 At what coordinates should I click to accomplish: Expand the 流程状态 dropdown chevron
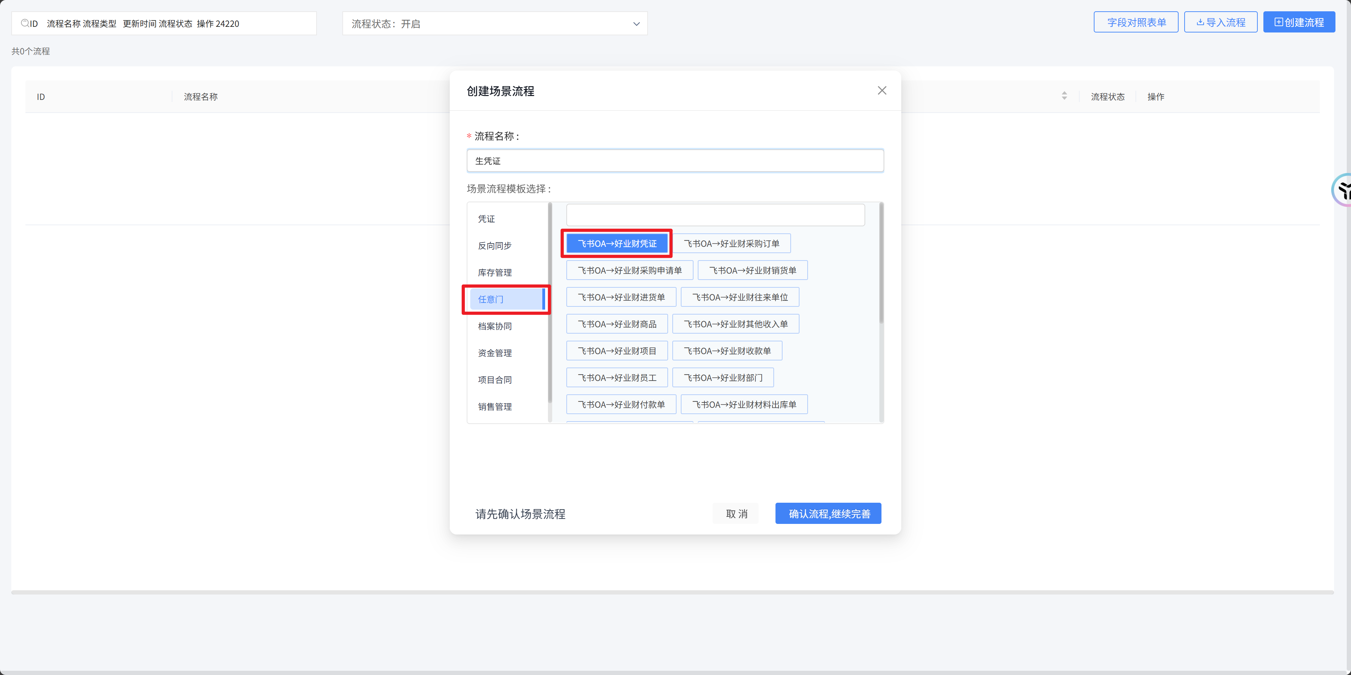point(636,24)
